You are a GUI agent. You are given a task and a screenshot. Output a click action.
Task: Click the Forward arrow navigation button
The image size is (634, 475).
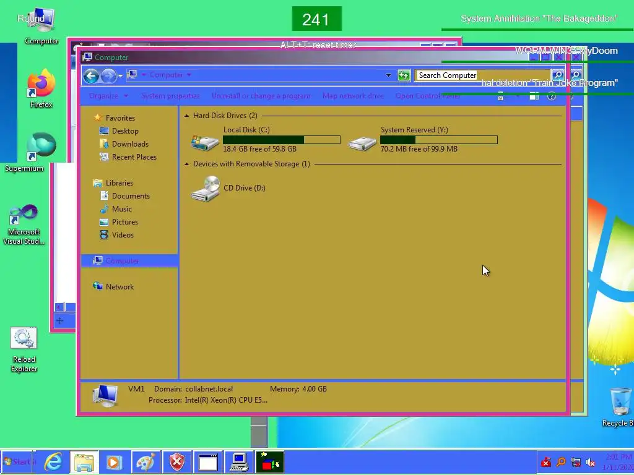tap(108, 75)
